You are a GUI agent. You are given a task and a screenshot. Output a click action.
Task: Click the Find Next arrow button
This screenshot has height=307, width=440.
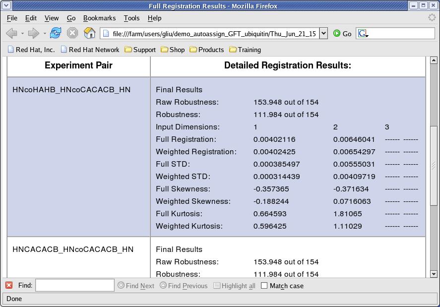click(136, 286)
